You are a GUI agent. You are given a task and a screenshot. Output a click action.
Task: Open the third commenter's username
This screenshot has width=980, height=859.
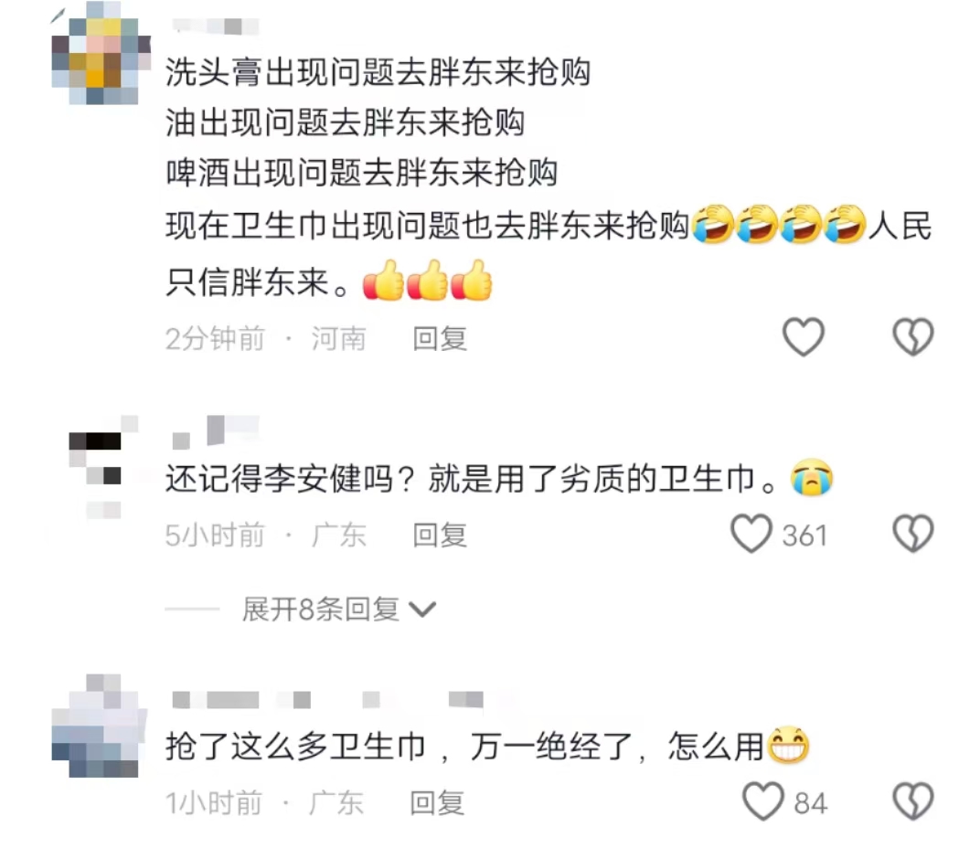point(327,700)
